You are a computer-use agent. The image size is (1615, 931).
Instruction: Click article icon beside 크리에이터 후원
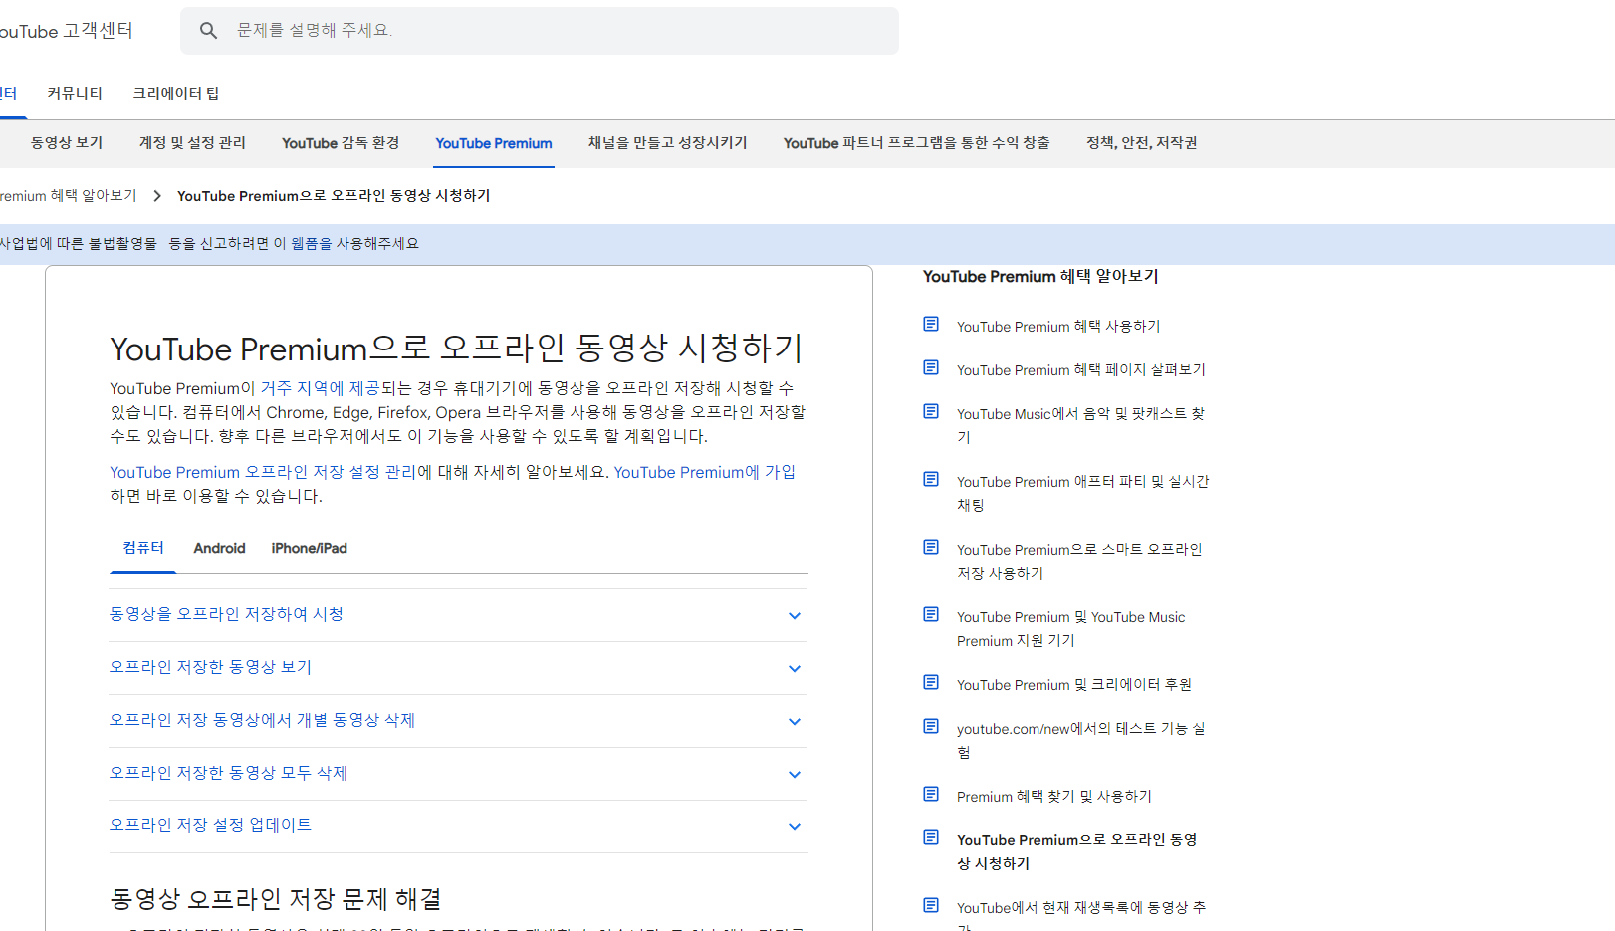(931, 682)
